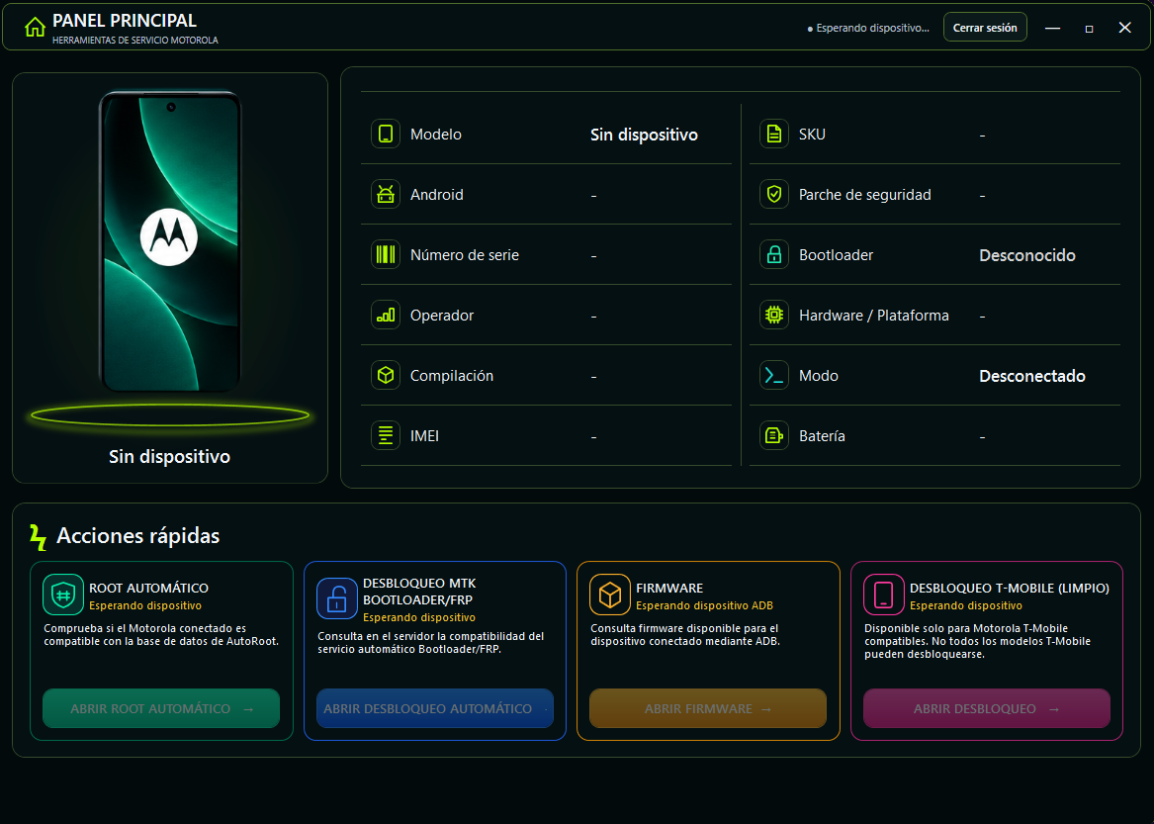Click the Sin dispositivo caption under phone
Viewport: 1154px width, 824px height.
tap(169, 457)
